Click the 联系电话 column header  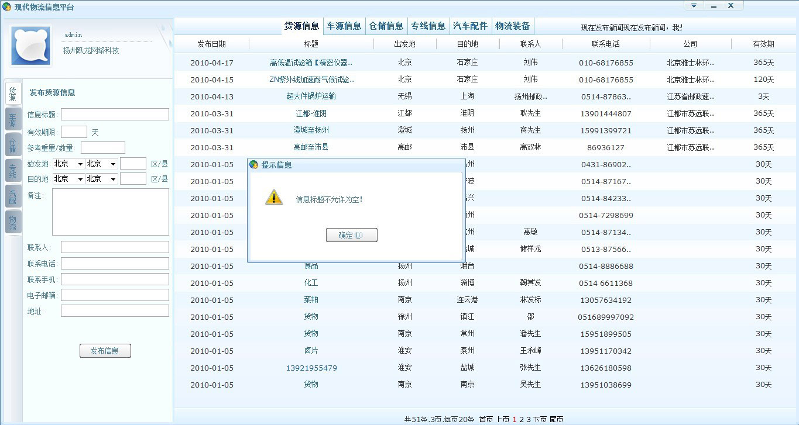pyautogui.click(x=606, y=44)
